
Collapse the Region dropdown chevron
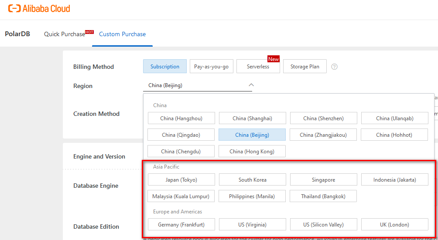coord(251,85)
